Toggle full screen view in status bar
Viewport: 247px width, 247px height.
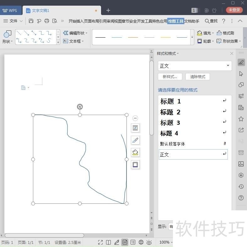point(100,242)
